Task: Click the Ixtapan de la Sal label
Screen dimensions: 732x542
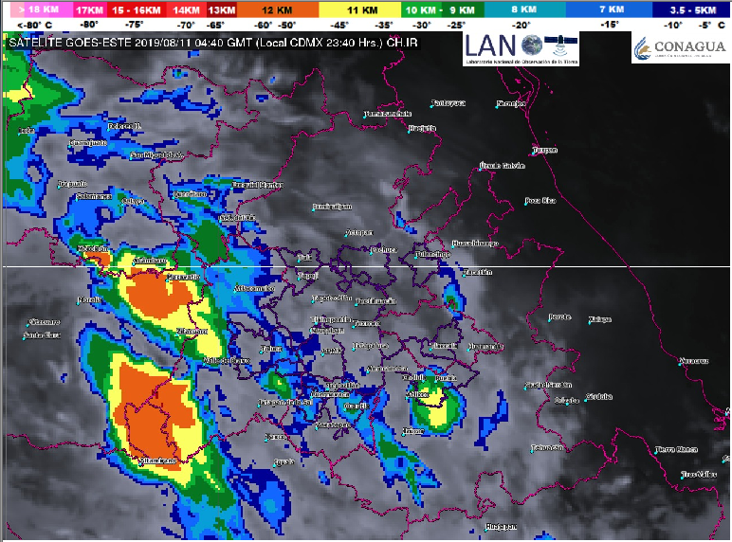Action: click(x=285, y=402)
